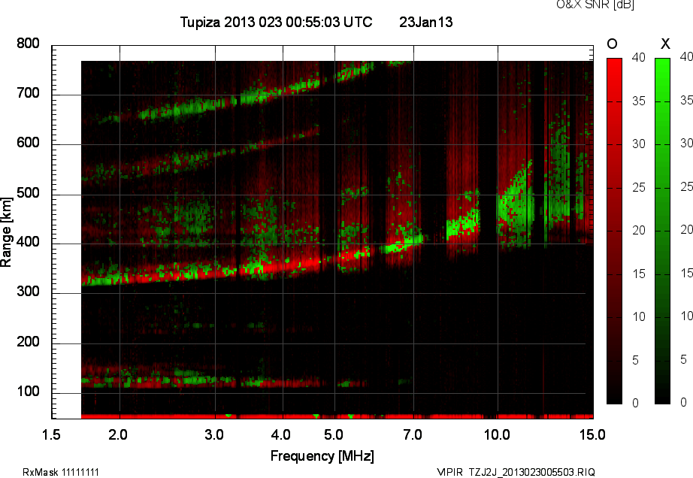Viewport: 693px width, 478px height.
Task: Click the 7.0 frequency tick label
Action: (x=413, y=434)
